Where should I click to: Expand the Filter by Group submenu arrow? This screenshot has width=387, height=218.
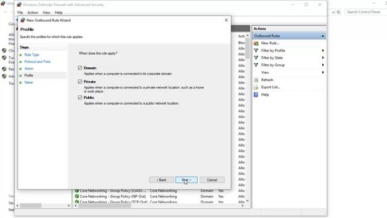pos(323,65)
